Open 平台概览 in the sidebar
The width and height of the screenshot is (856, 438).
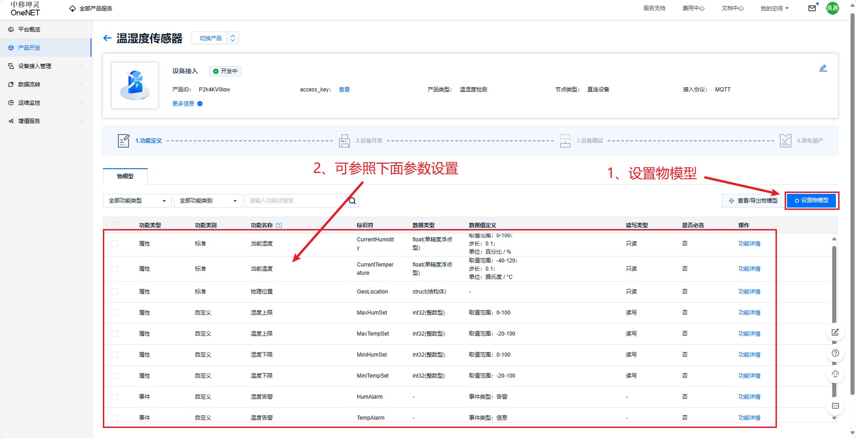tap(29, 30)
